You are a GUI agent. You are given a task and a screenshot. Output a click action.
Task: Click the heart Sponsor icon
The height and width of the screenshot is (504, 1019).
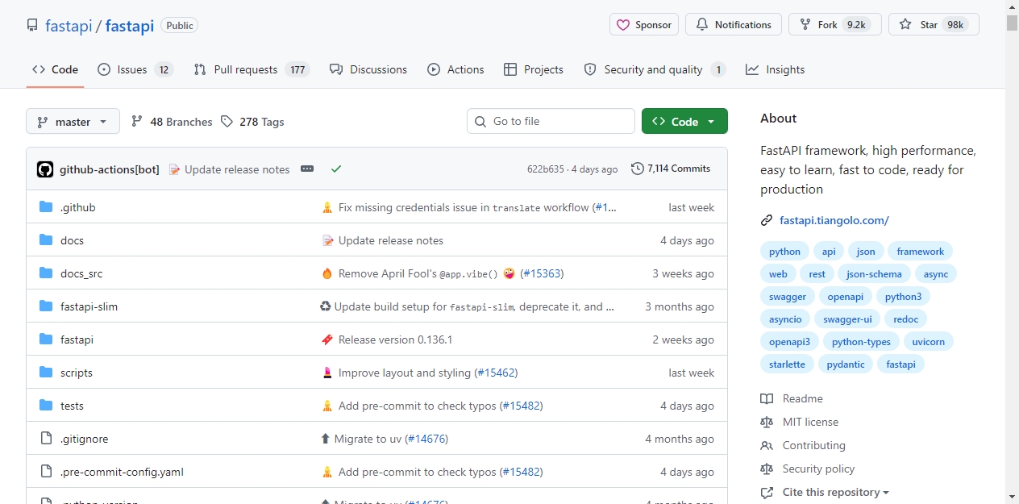[623, 25]
